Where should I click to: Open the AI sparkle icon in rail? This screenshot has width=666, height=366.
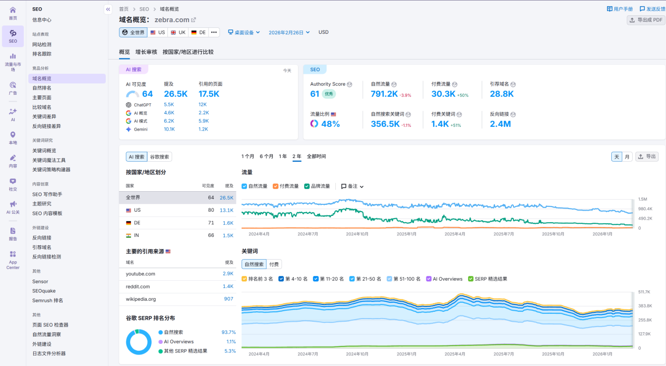(13, 112)
